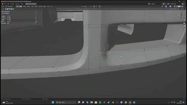Toggle proportional editing

pos(100,6)
